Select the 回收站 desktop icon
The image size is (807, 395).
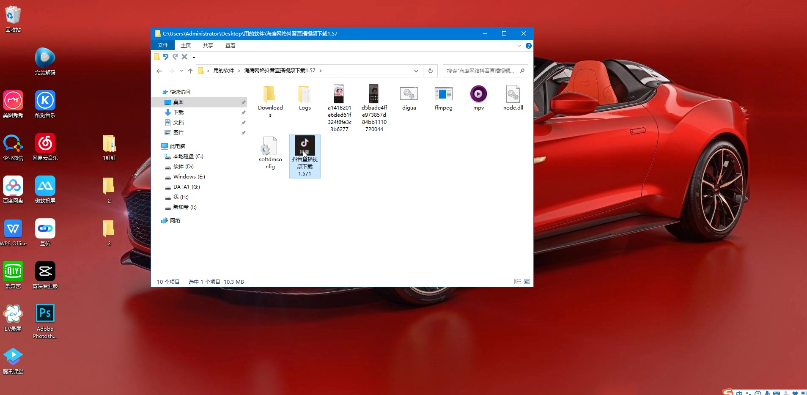pyautogui.click(x=13, y=19)
